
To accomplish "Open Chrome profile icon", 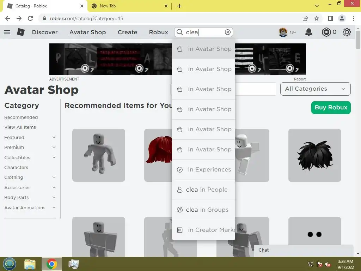I will coord(342,18).
